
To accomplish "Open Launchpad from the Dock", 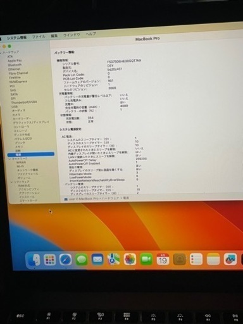I will (50, 259).
